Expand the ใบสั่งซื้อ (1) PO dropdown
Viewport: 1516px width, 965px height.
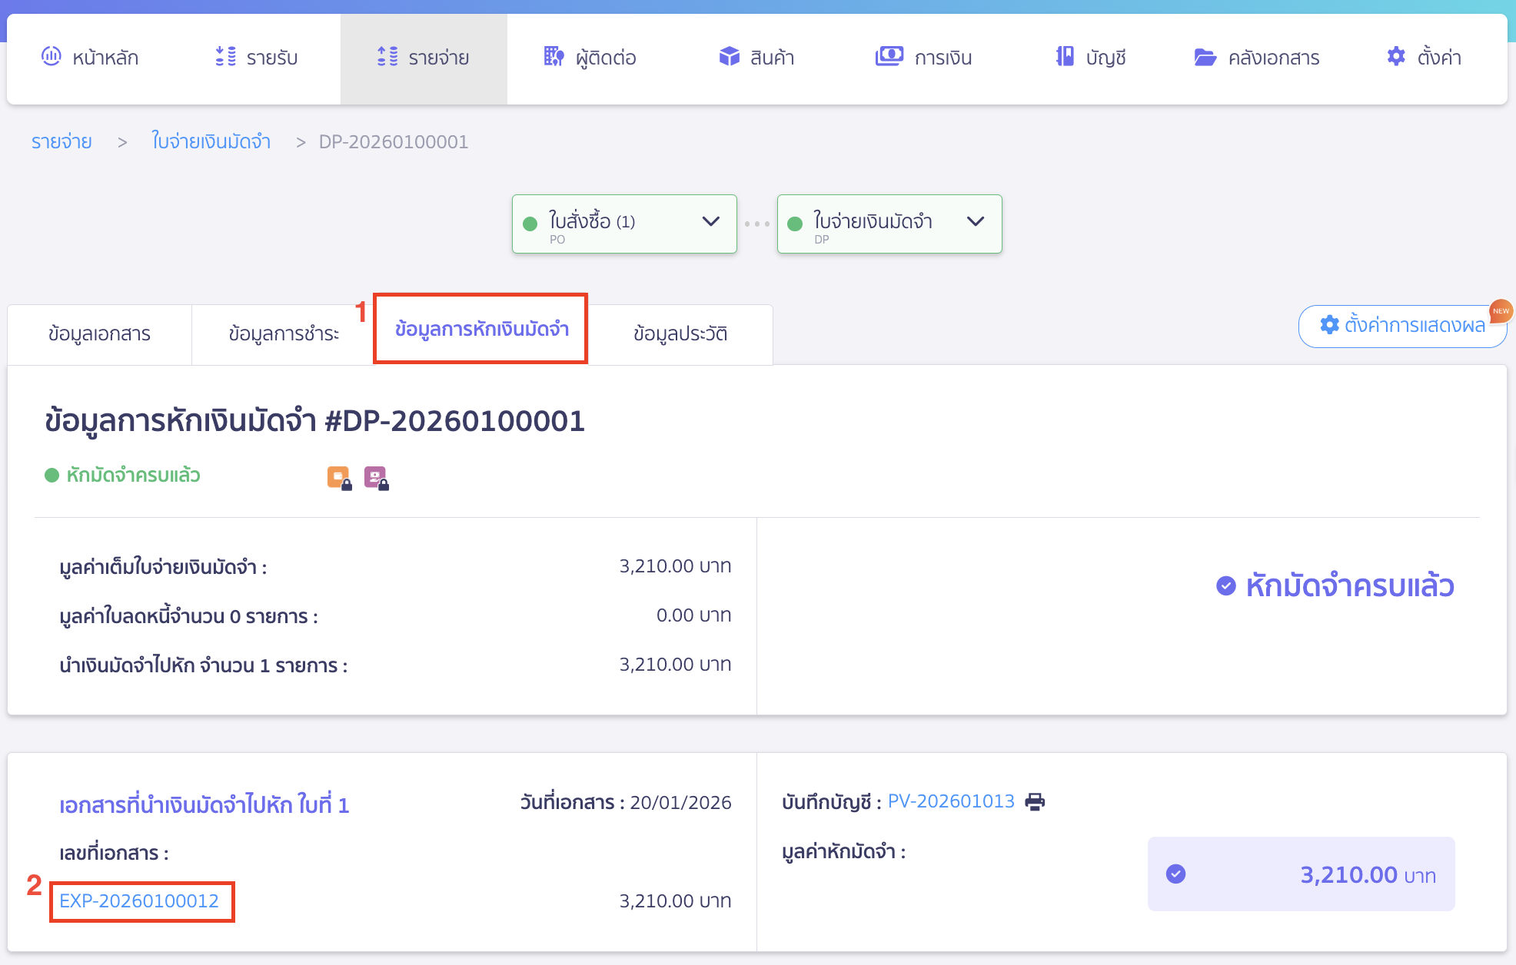click(x=710, y=222)
